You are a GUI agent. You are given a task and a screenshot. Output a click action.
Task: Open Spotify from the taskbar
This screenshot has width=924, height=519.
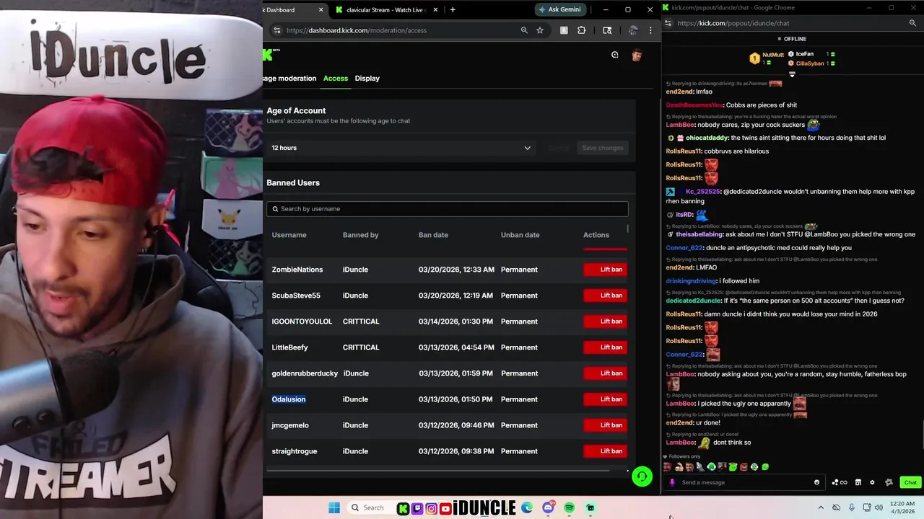[569, 508]
